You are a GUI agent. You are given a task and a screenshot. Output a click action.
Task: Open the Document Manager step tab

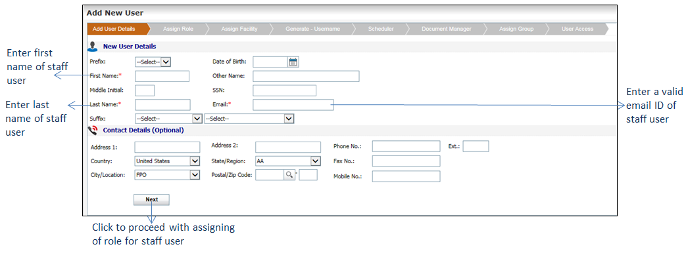(446, 29)
